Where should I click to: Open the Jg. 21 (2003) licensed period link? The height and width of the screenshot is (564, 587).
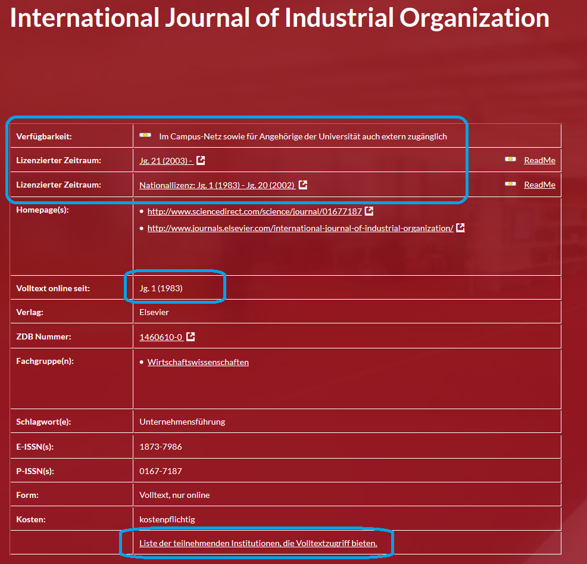166,161
